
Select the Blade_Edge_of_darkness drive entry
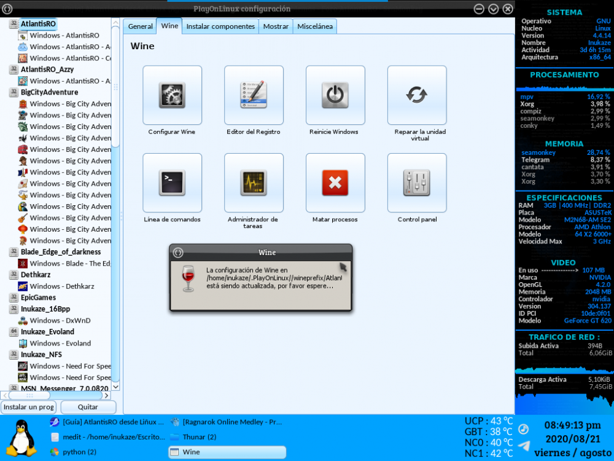tap(60, 252)
